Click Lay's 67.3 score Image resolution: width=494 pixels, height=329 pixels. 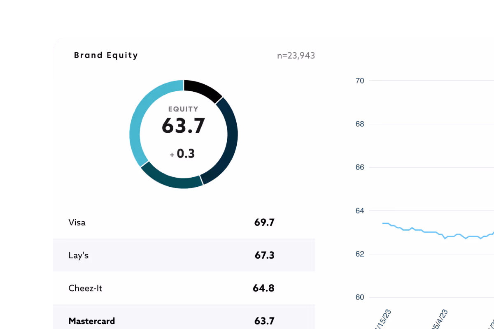click(264, 255)
